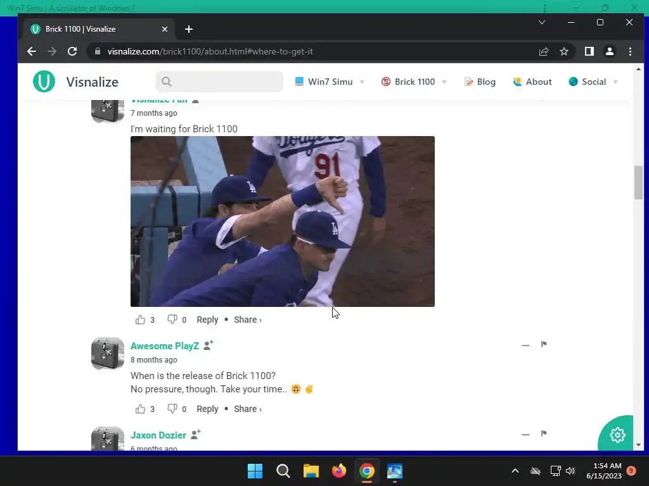The image size is (649, 486).
Task: Reload the current page
Action: (x=72, y=51)
